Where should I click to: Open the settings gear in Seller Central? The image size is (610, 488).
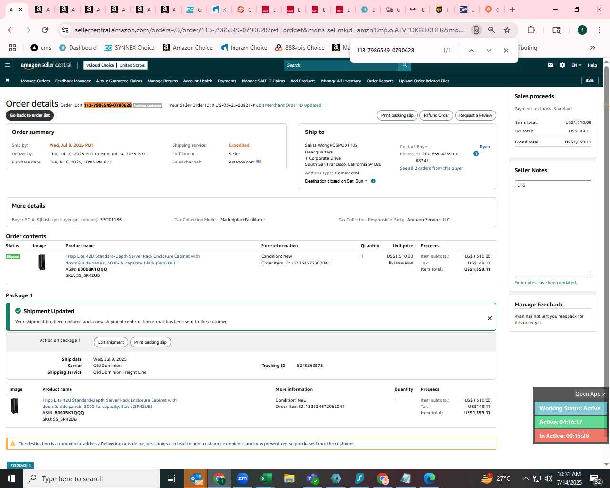[x=562, y=65]
